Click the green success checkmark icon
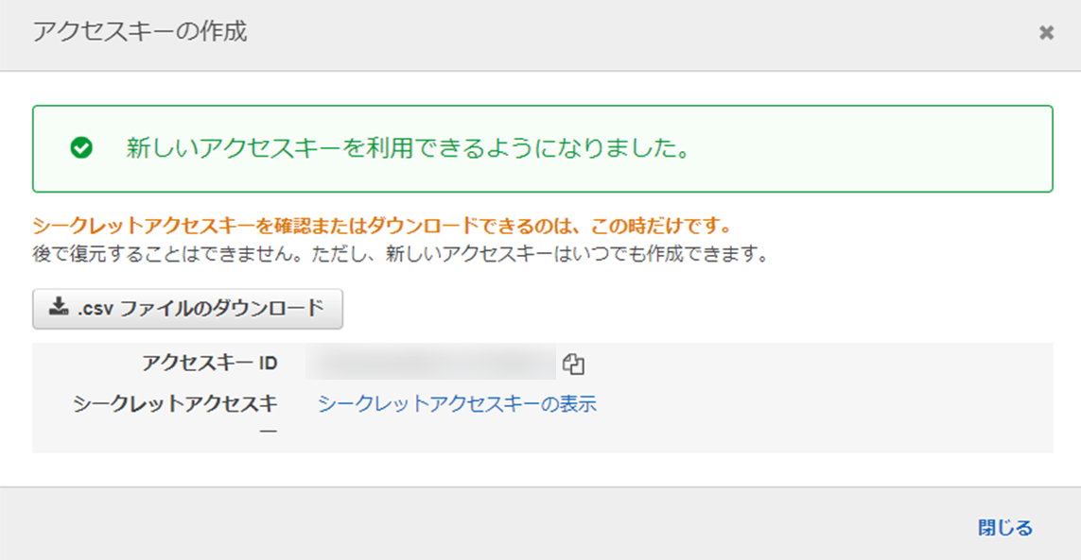The image size is (1081, 560). click(x=81, y=148)
